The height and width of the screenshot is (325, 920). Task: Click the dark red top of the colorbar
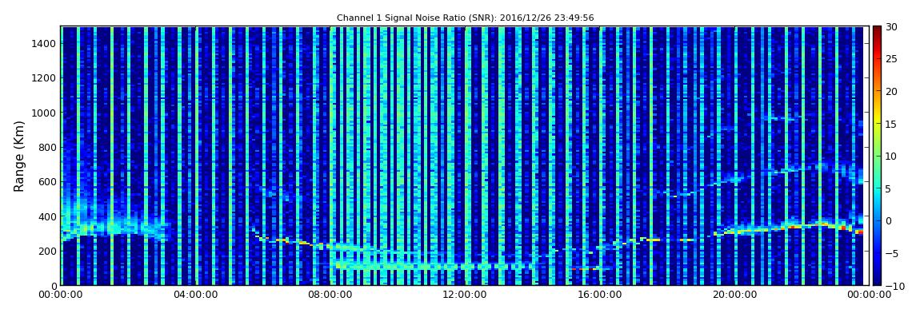(x=877, y=30)
